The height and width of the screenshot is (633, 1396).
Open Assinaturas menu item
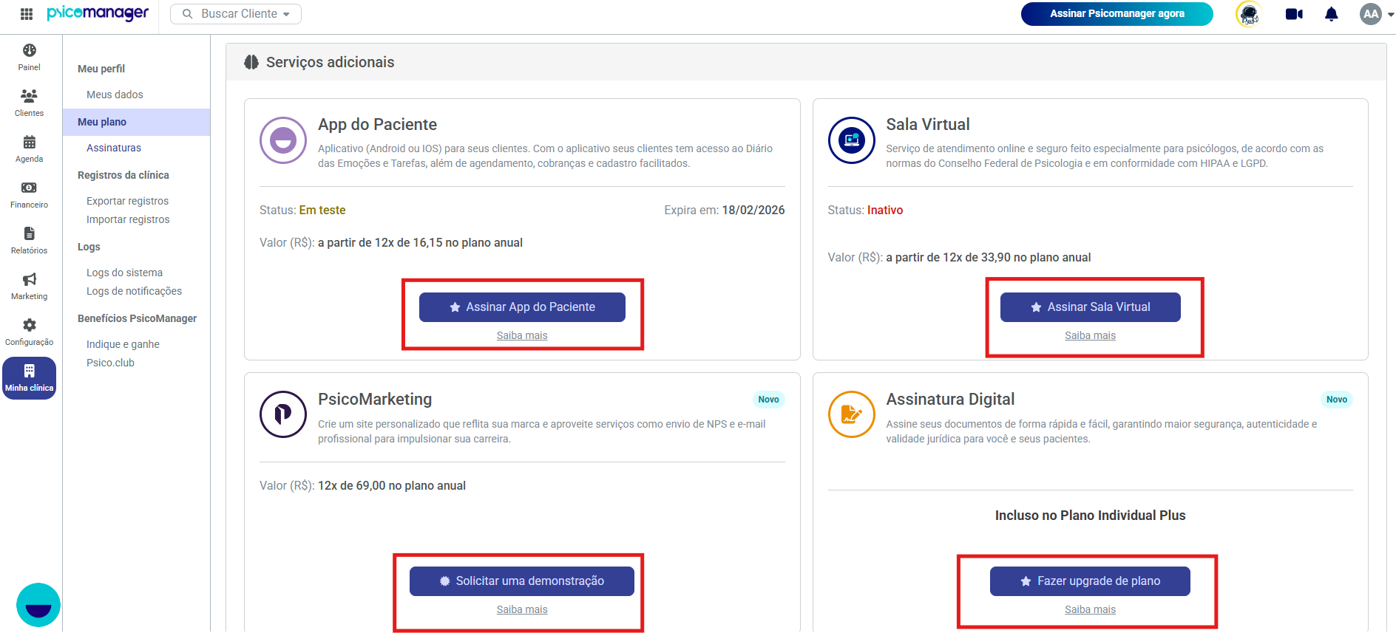(x=114, y=148)
